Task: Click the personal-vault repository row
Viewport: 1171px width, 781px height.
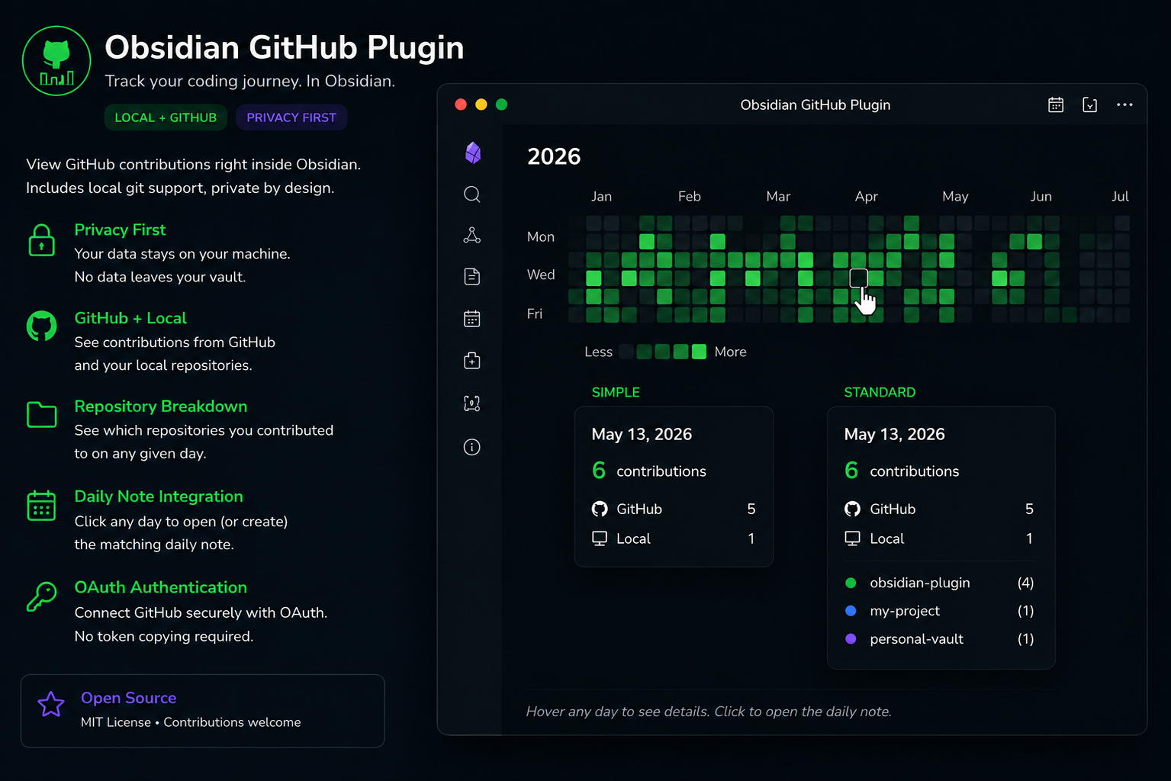Action: pyautogui.click(x=940, y=639)
